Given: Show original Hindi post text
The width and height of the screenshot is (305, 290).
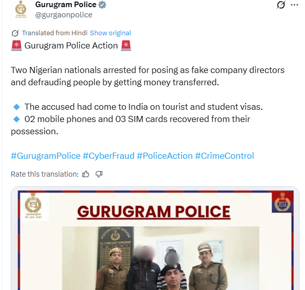Looking at the screenshot, I should (x=110, y=33).
